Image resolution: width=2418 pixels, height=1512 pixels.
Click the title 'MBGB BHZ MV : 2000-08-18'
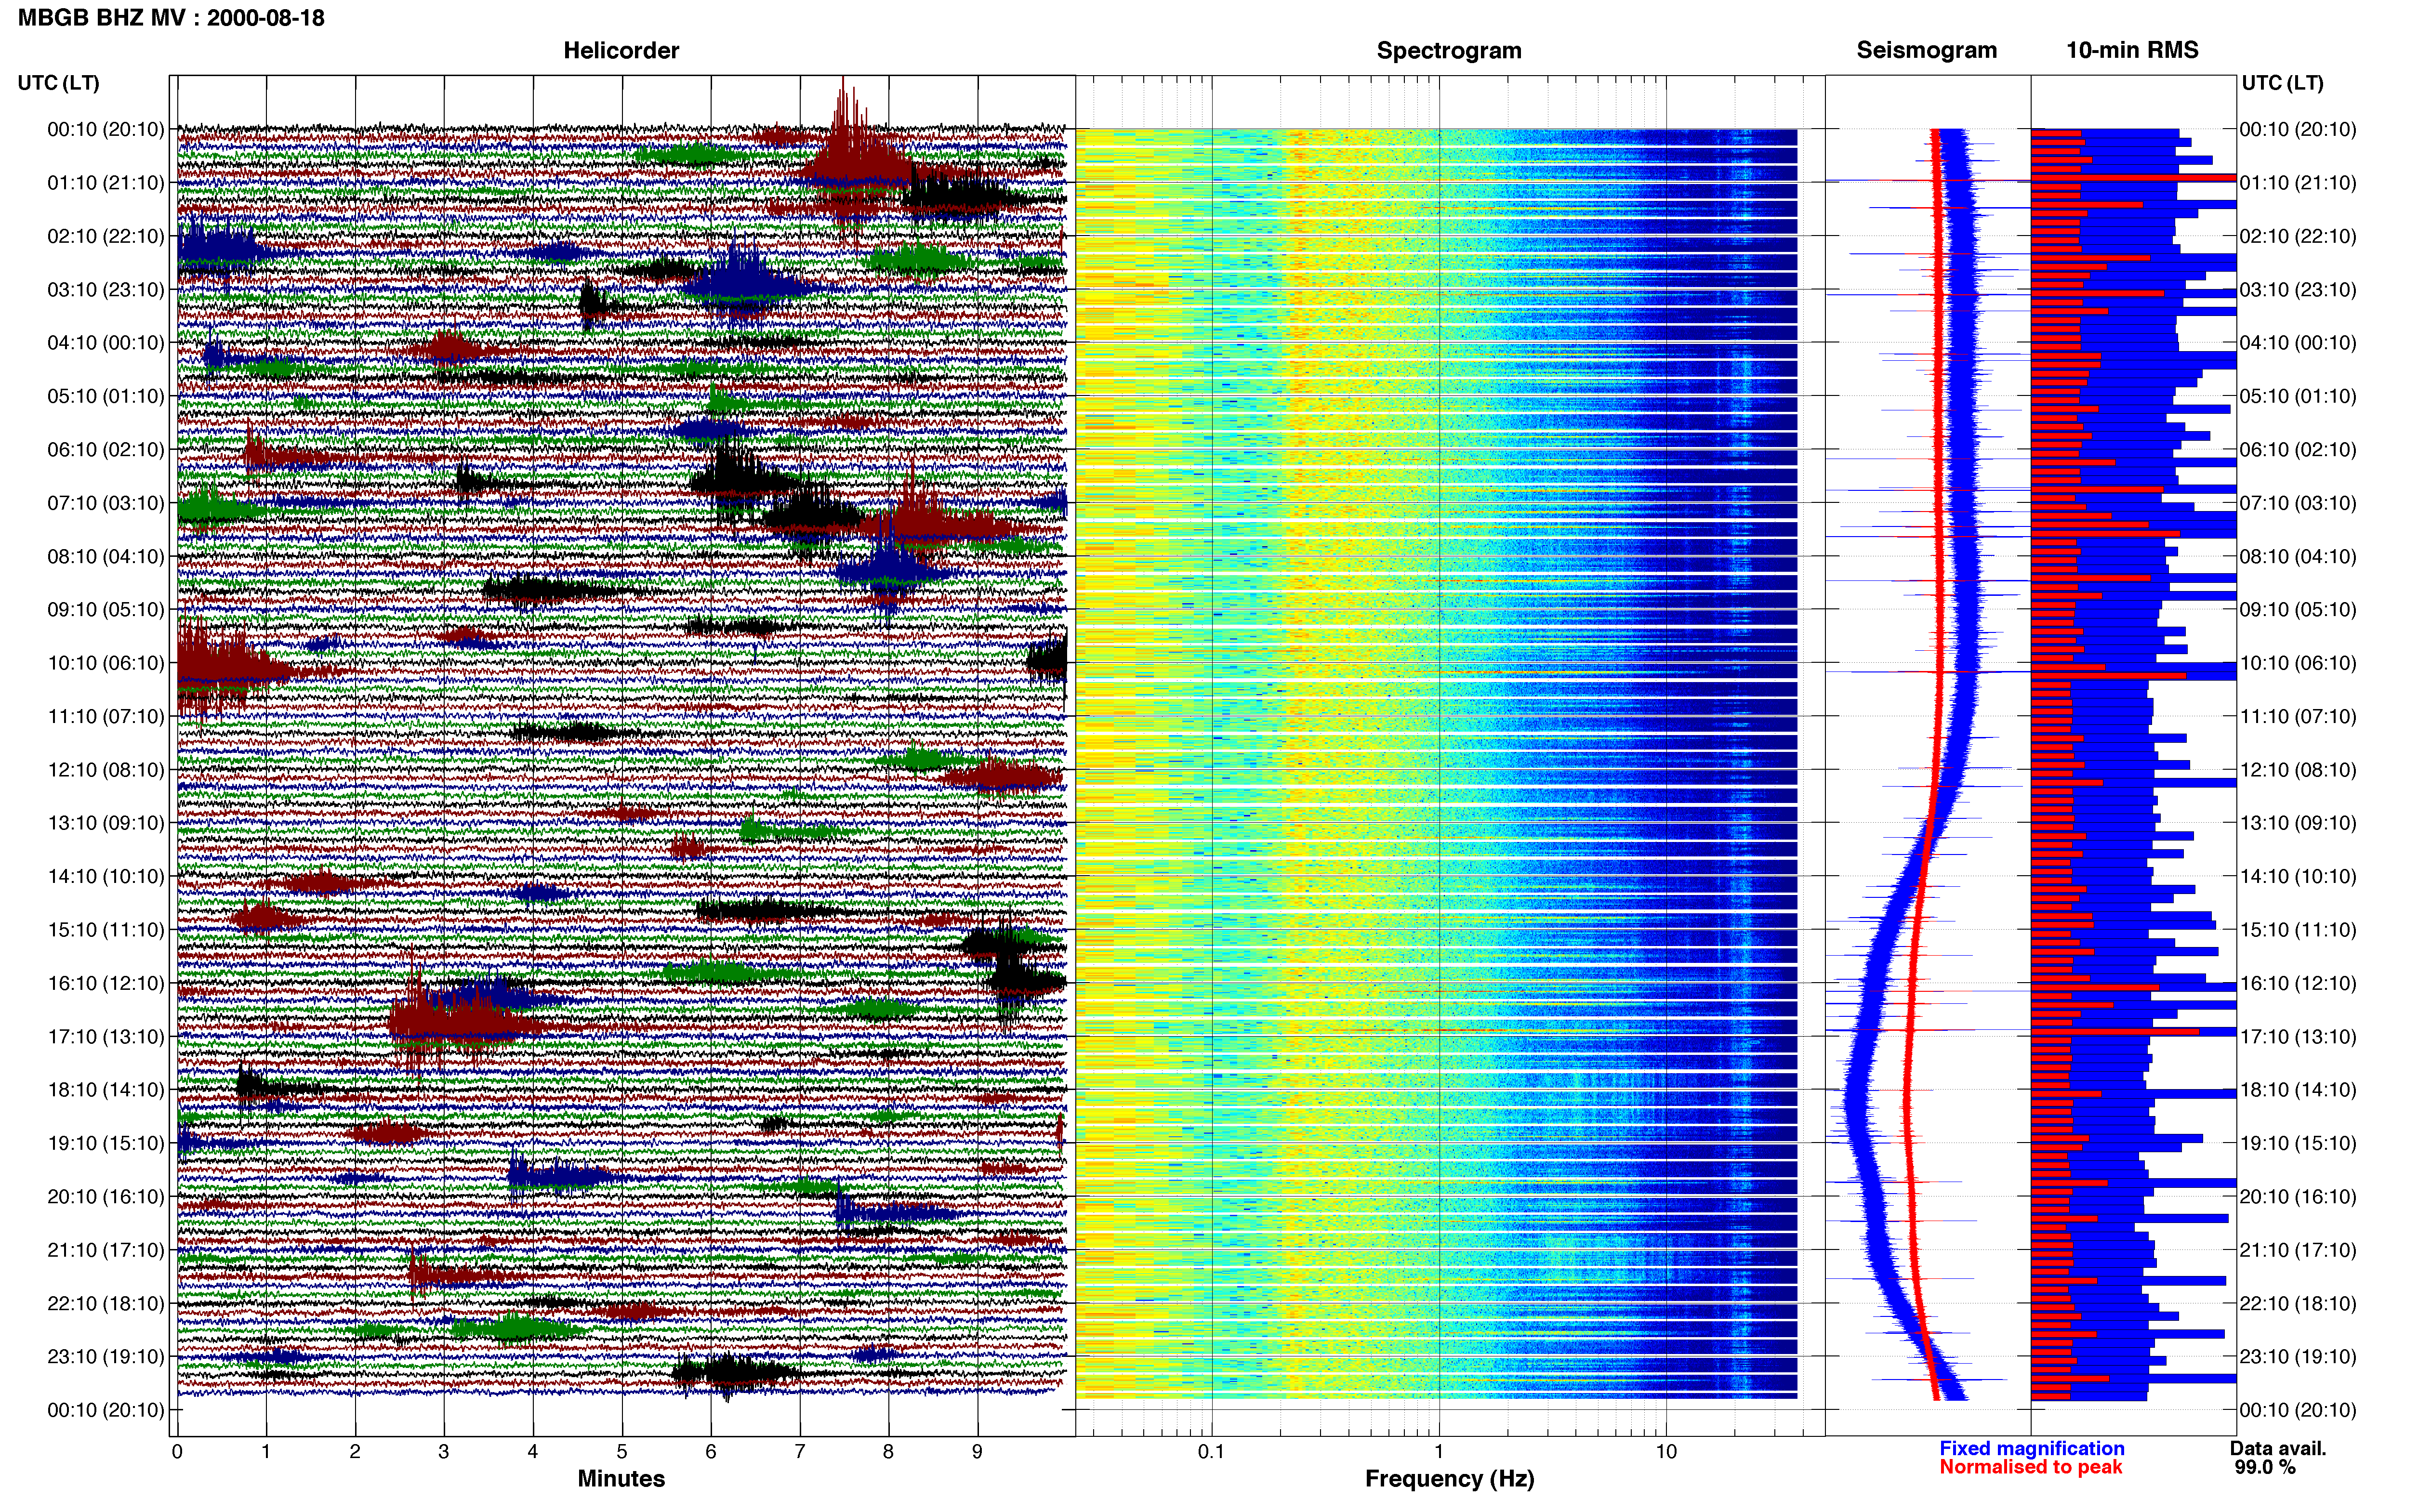click(171, 18)
